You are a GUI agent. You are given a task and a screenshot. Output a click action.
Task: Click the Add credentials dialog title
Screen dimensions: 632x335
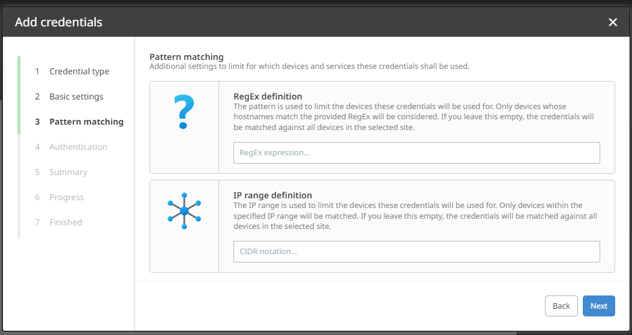pyautogui.click(x=59, y=22)
